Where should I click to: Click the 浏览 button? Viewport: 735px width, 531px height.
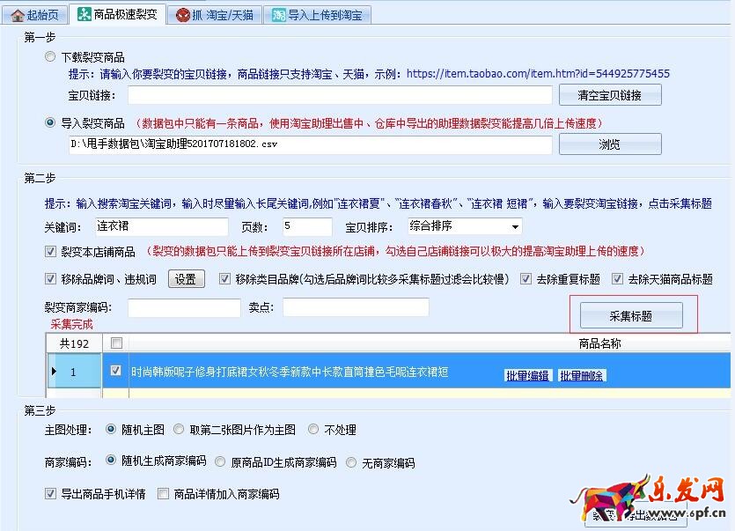(x=610, y=144)
